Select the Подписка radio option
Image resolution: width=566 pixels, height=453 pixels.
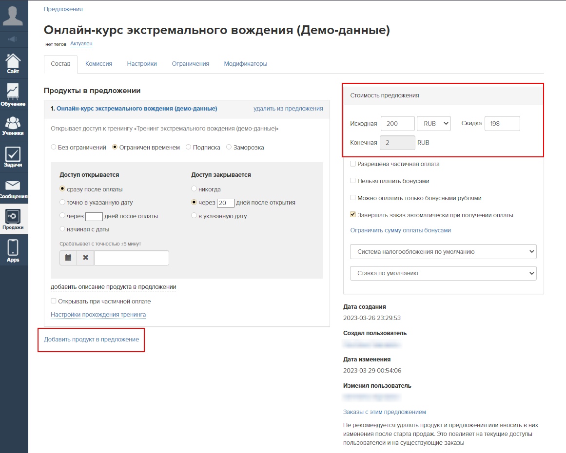(x=189, y=148)
